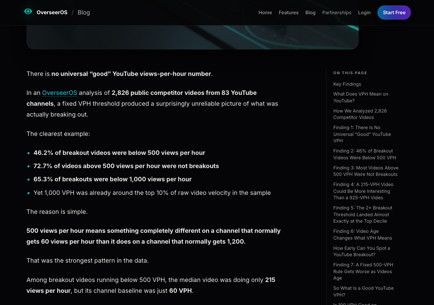Open the Partnerships nav item
The height and width of the screenshot is (305, 434).
click(337, 13)
